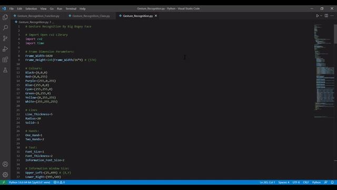The height and width of the screenshot is (190, 337).
Task: Switch to Gesture_Recognition_Function.py tab
Action: coord(38,16)
